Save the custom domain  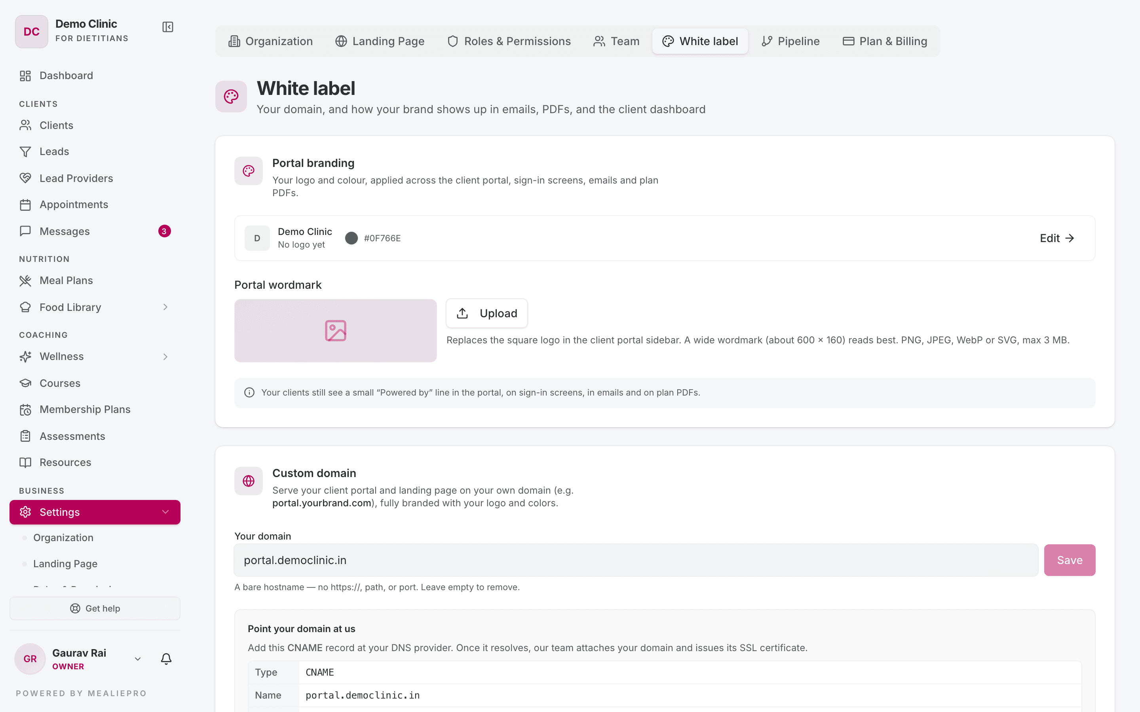click(x=1069, y=560)
